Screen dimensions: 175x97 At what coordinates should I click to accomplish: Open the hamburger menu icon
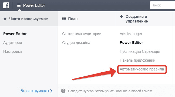[19, 5]
